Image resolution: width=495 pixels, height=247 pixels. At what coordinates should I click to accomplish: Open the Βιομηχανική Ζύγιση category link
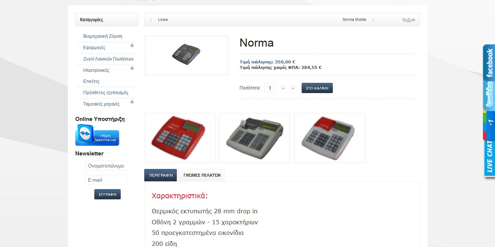103,36
